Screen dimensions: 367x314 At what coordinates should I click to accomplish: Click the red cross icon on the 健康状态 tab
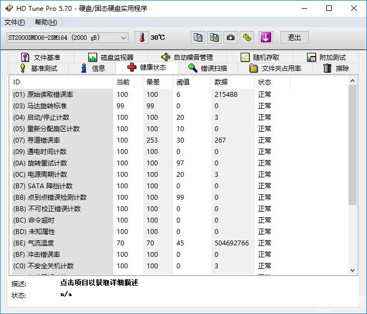(132, 67)
